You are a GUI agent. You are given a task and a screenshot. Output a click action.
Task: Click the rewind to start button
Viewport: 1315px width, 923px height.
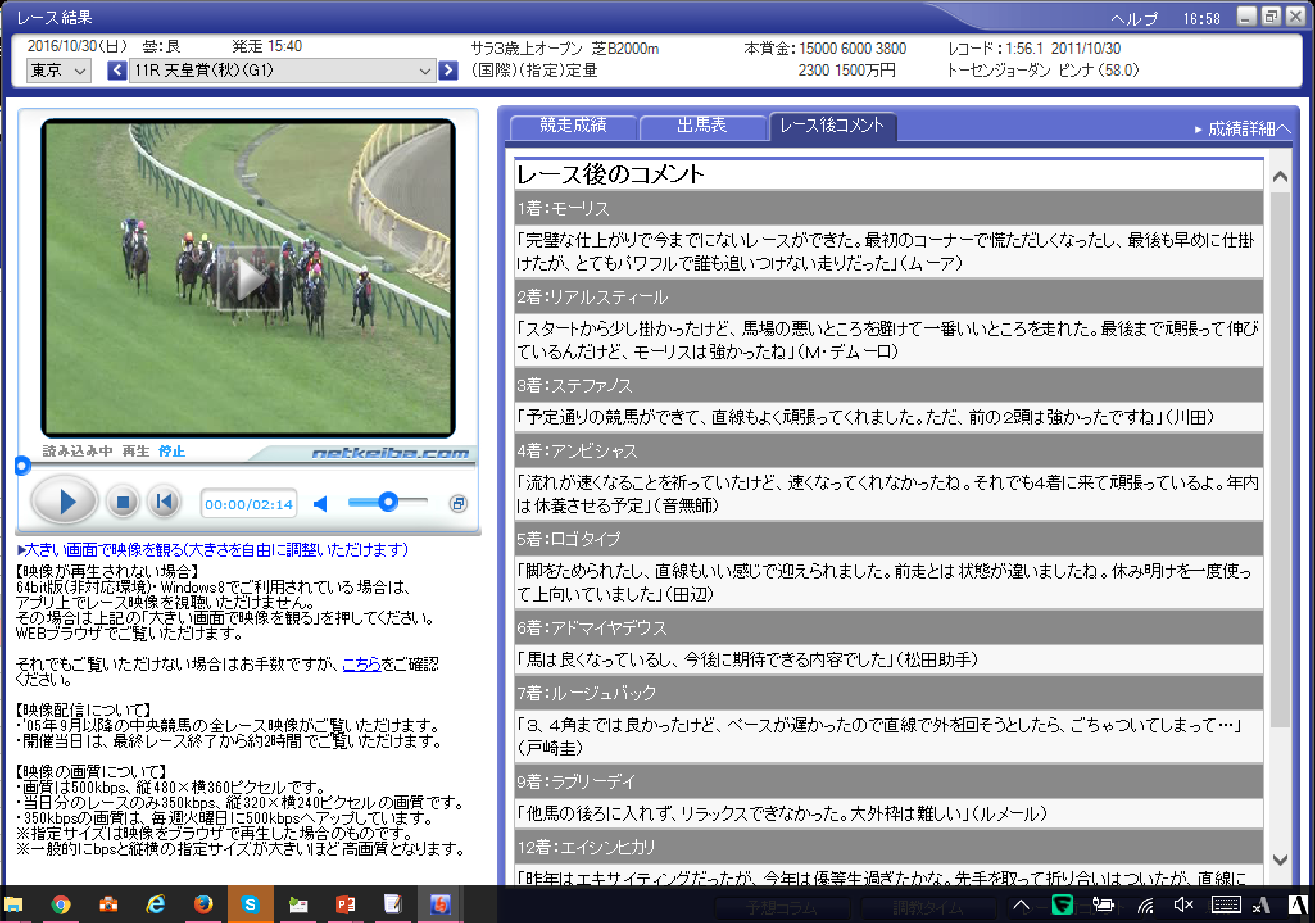pyautogui.click(x=164, y=502)
